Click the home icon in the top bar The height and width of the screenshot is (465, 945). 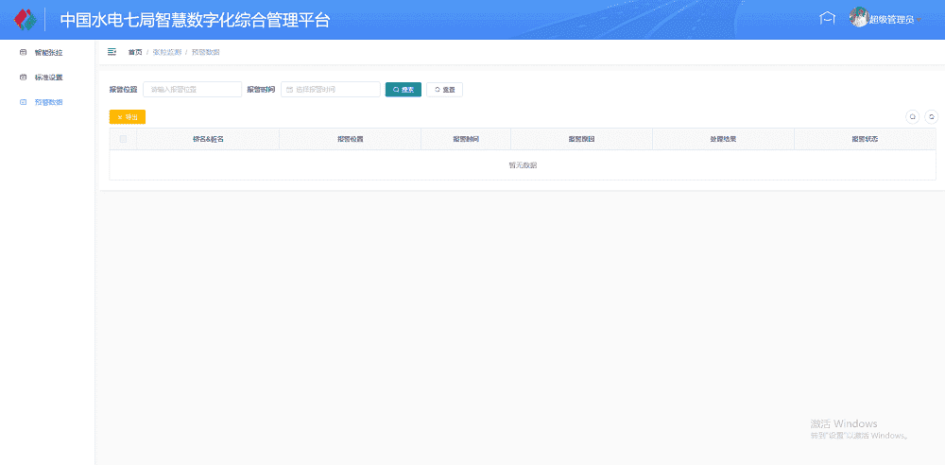point(827,19)
